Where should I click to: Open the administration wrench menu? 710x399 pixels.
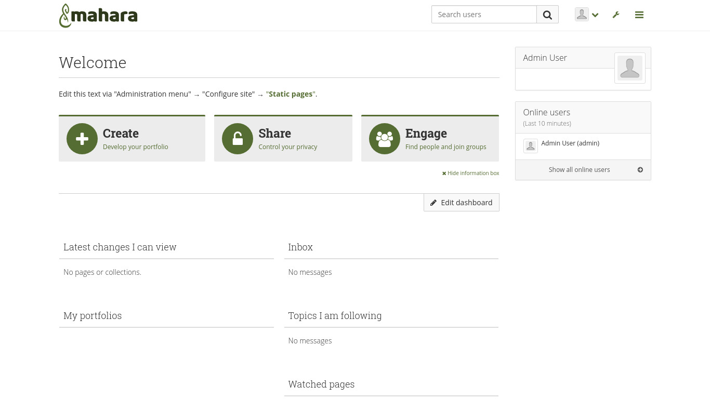tap(616, 15)
